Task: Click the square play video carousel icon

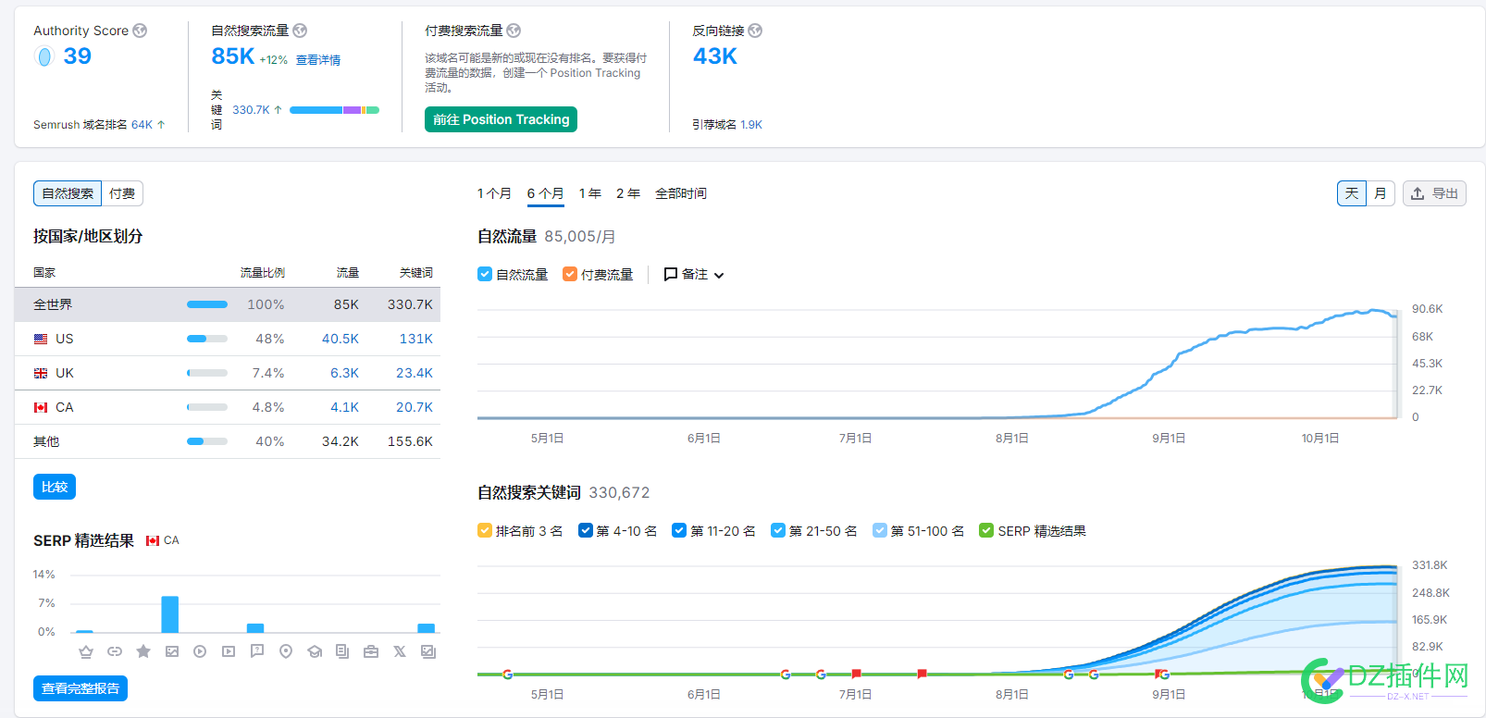Action: (x=229, y=651)
